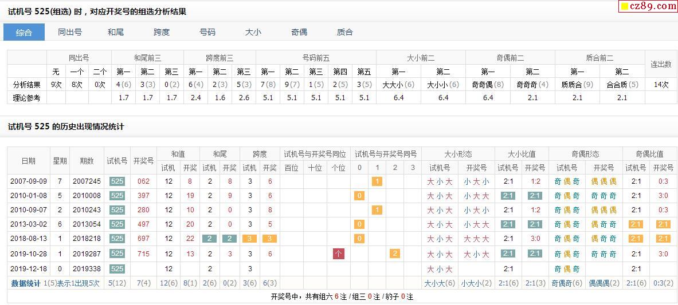
Task: Click the date 2013-03-02
Action: tap(28, 224)
